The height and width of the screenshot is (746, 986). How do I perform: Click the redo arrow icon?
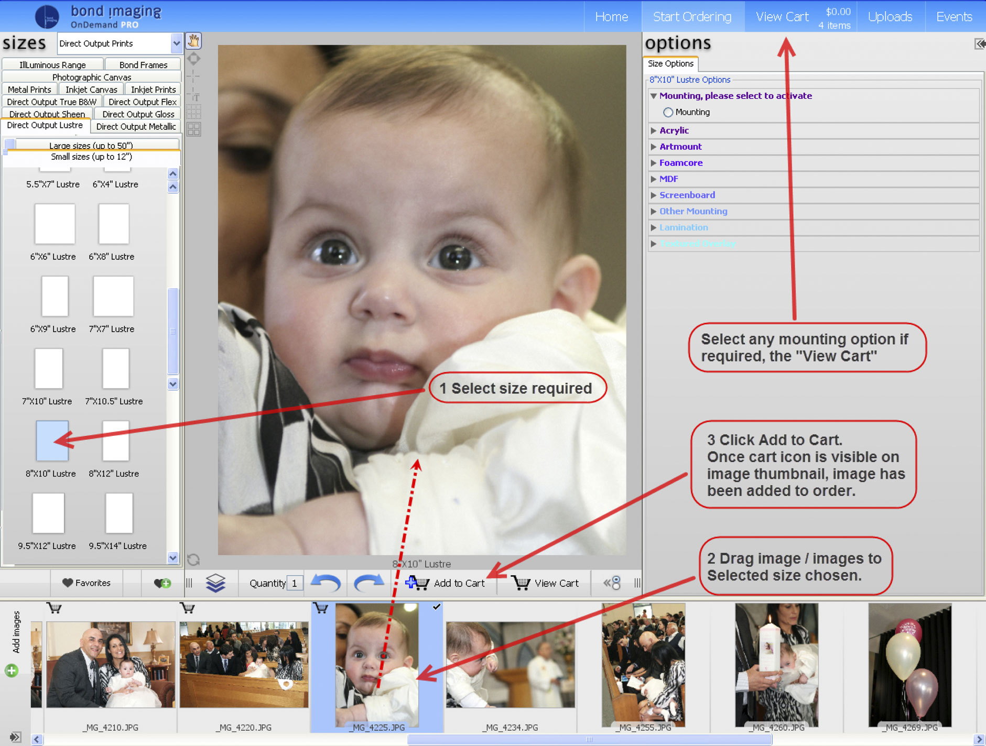point(369,583)
